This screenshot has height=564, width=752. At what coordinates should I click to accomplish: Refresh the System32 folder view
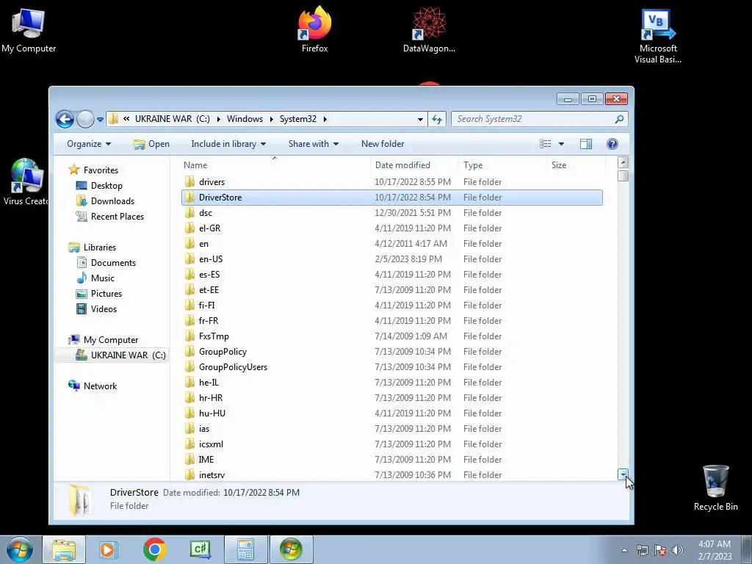[x=437, y=119]
